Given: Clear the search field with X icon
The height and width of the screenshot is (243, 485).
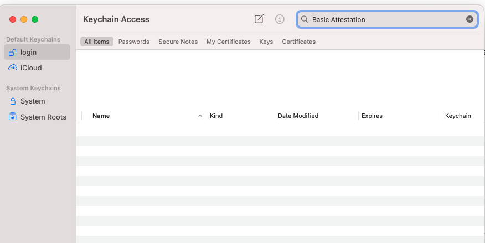Looking at the screenshot, I should 469,19.
